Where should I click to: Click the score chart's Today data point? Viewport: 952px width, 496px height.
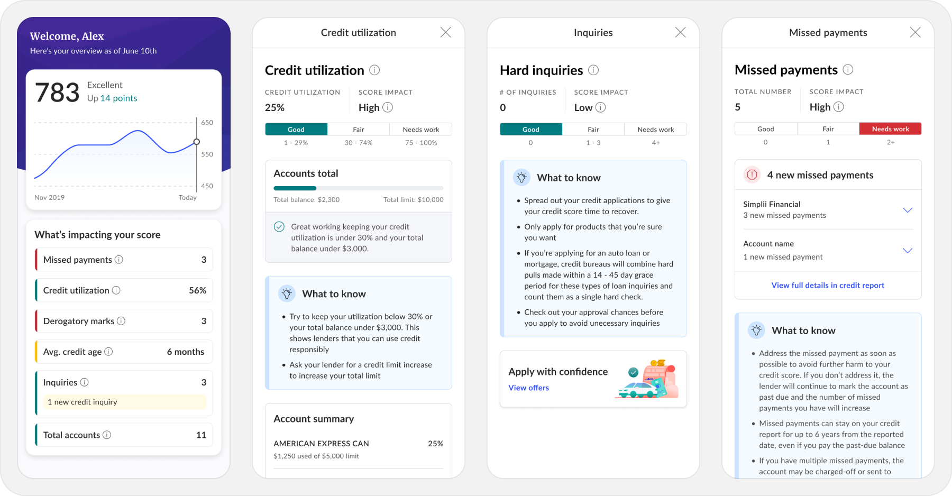[197, 142]
